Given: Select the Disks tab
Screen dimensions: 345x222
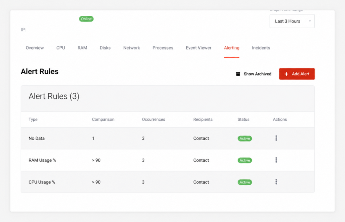Looking at the screenshot, I should pos(105,48).
